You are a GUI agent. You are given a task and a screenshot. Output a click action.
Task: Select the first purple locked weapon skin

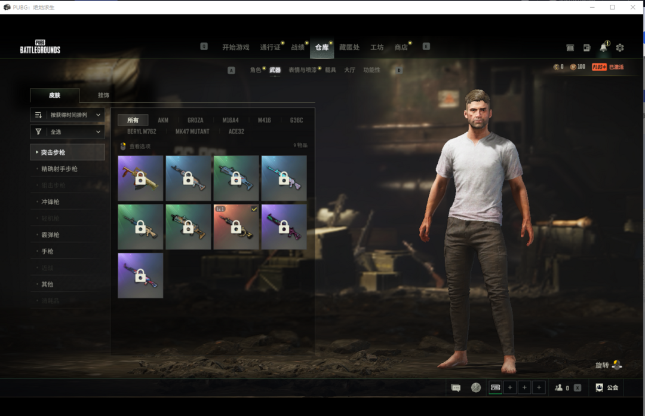click(x=140, y=178)
